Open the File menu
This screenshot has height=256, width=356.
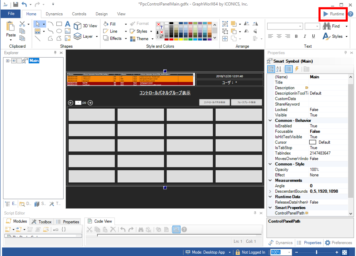tap(11, 14)
